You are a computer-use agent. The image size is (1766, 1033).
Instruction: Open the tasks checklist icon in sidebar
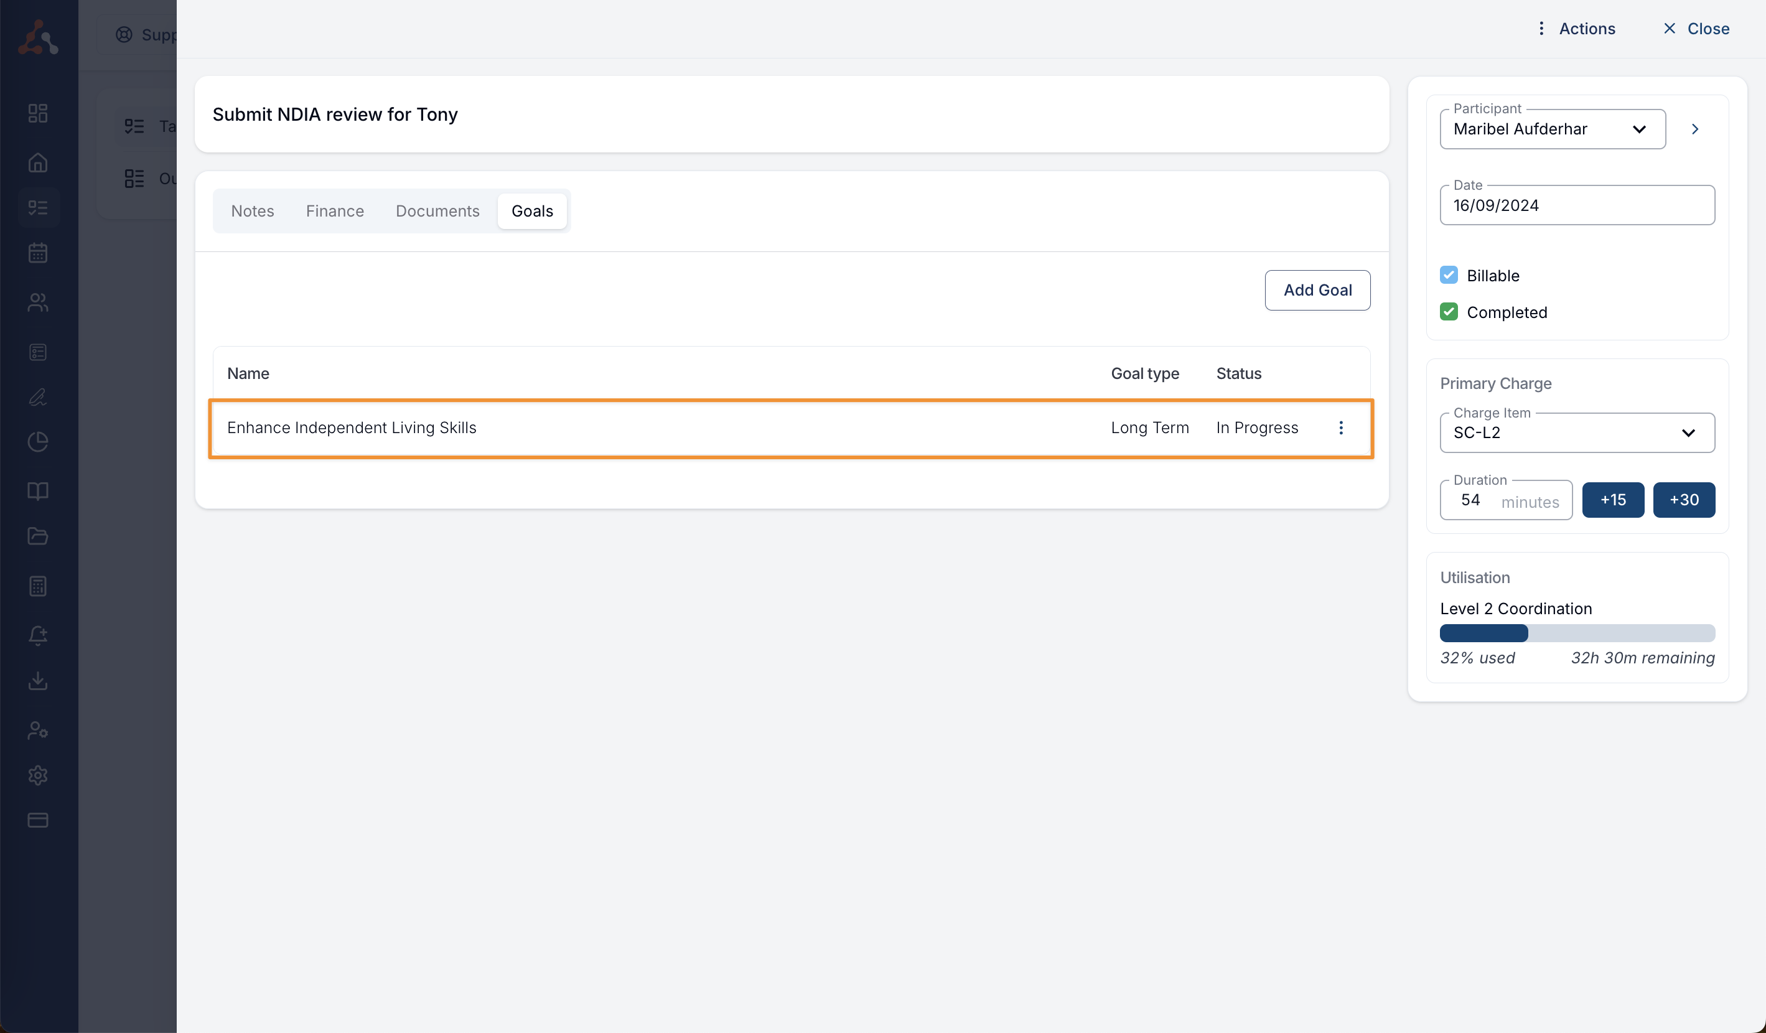tap(38, 208)
